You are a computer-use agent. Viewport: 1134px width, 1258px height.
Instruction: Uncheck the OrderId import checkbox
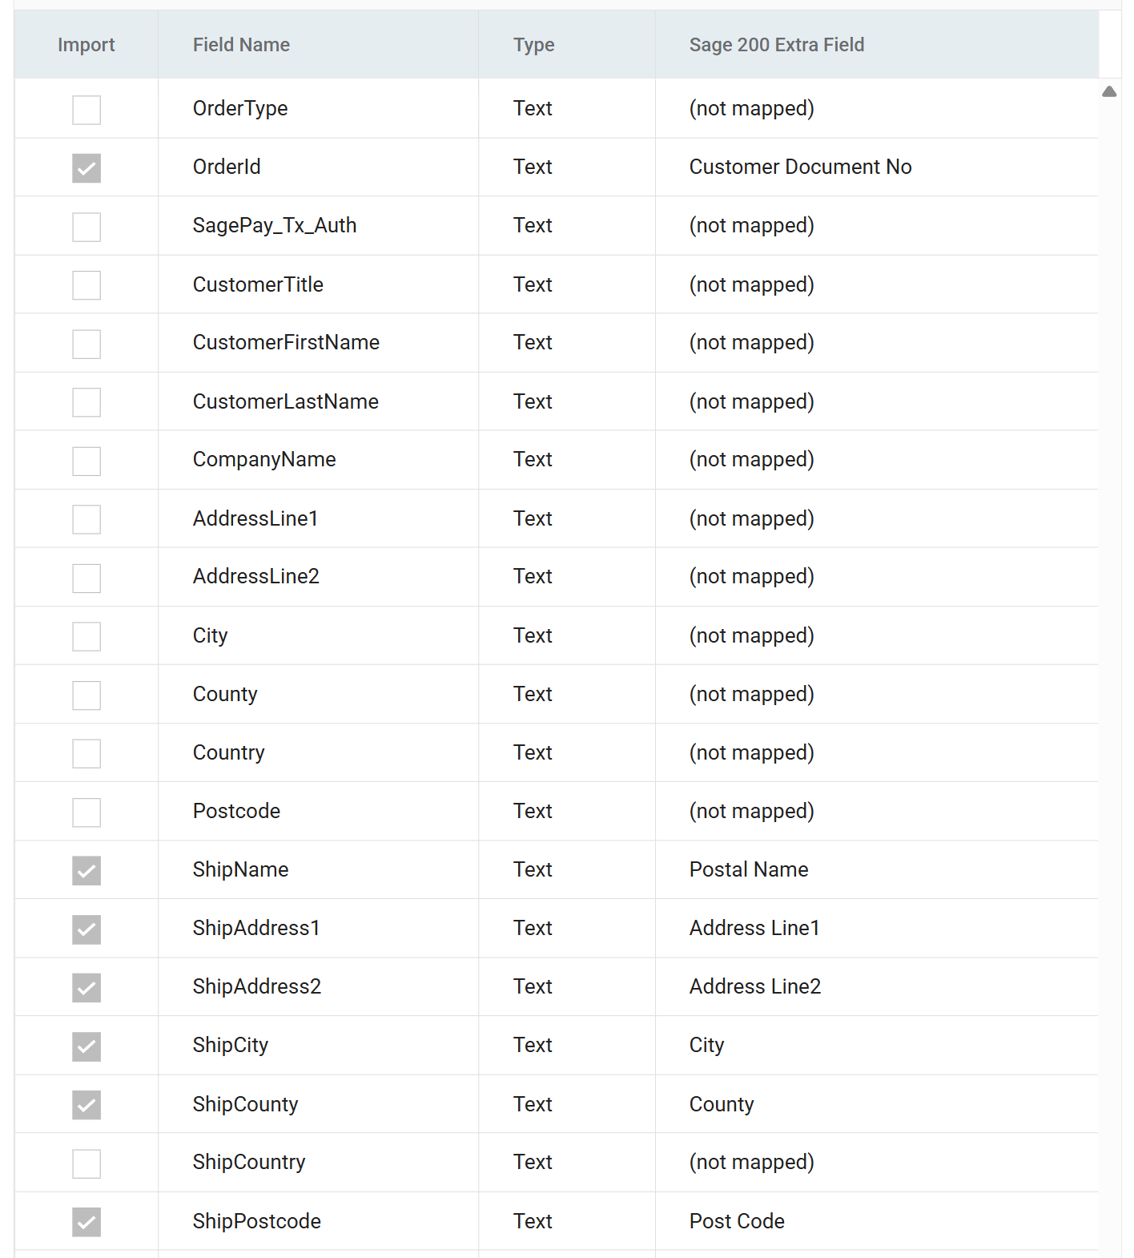(x=86, y=168)
